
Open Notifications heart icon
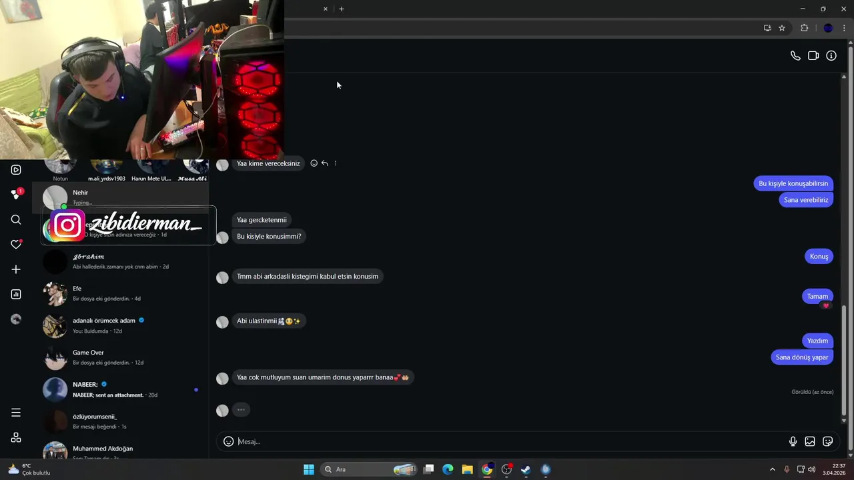[x=16, y=245]
